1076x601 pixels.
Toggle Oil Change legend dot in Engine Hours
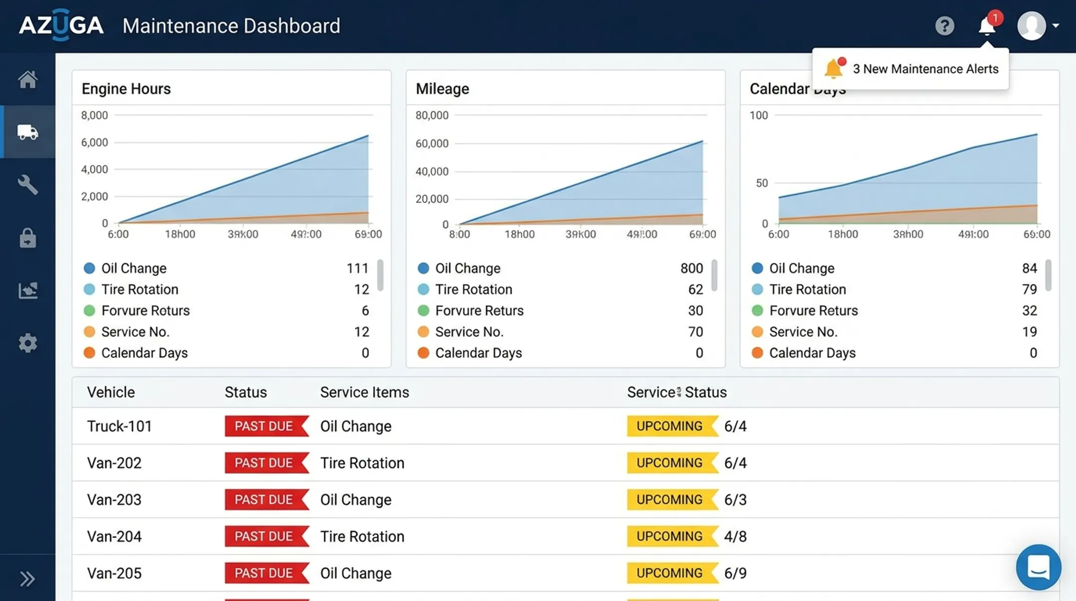point(89,268)
